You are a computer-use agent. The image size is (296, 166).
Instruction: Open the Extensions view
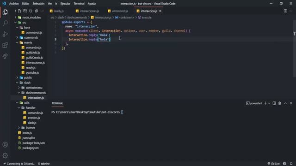click(5, 45)
